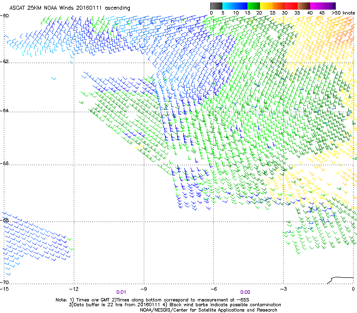Click the '-3' longitude axis label
The height and width of the screenshot is (313, 357).
point(284,289)
